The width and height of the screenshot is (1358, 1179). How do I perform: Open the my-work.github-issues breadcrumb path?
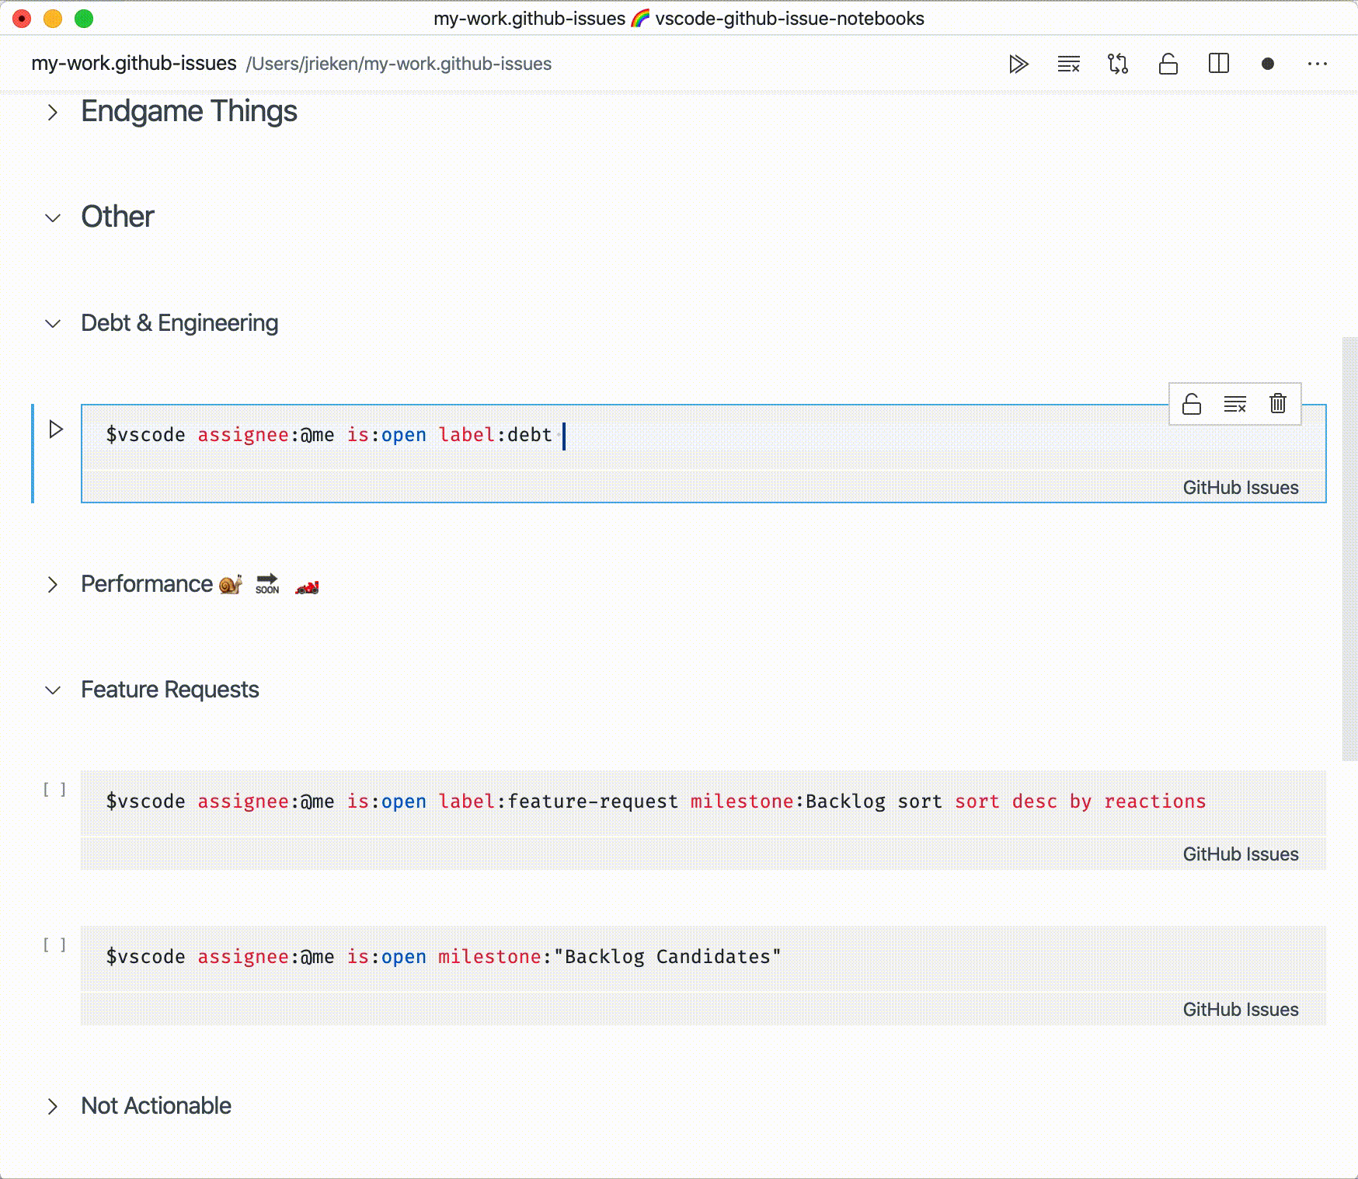coord(133,64)
